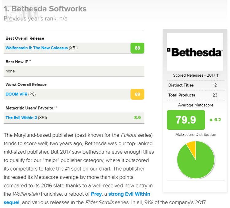Click the yellow 69 Metascore badge
The width and height of the screenshot is (230, 208).
point(137,94)
